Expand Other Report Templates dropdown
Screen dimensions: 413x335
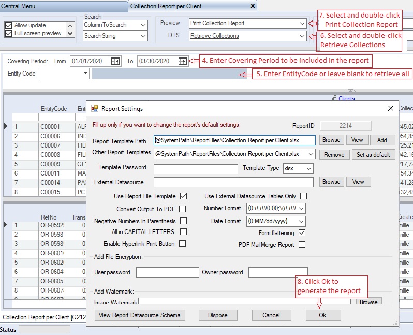tap(311, 154)
